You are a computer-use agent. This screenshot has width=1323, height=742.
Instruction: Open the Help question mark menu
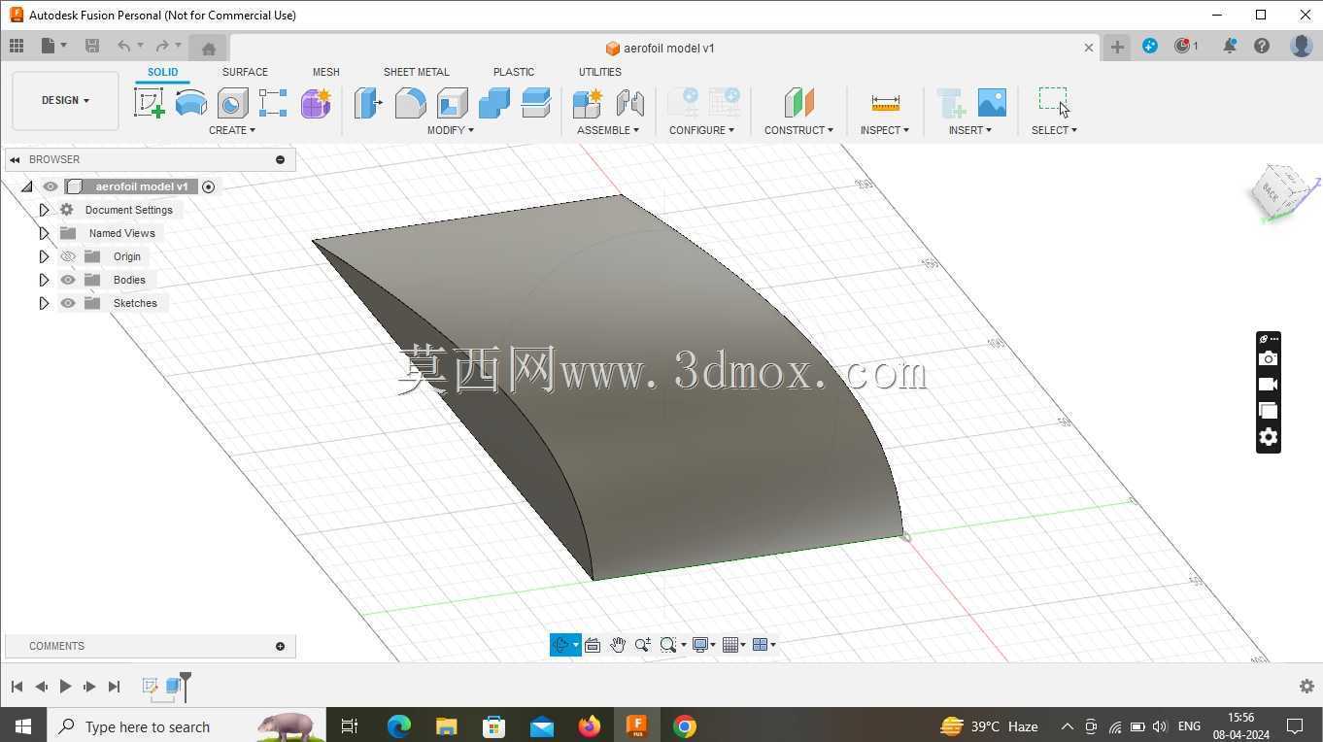(1262, 46)
